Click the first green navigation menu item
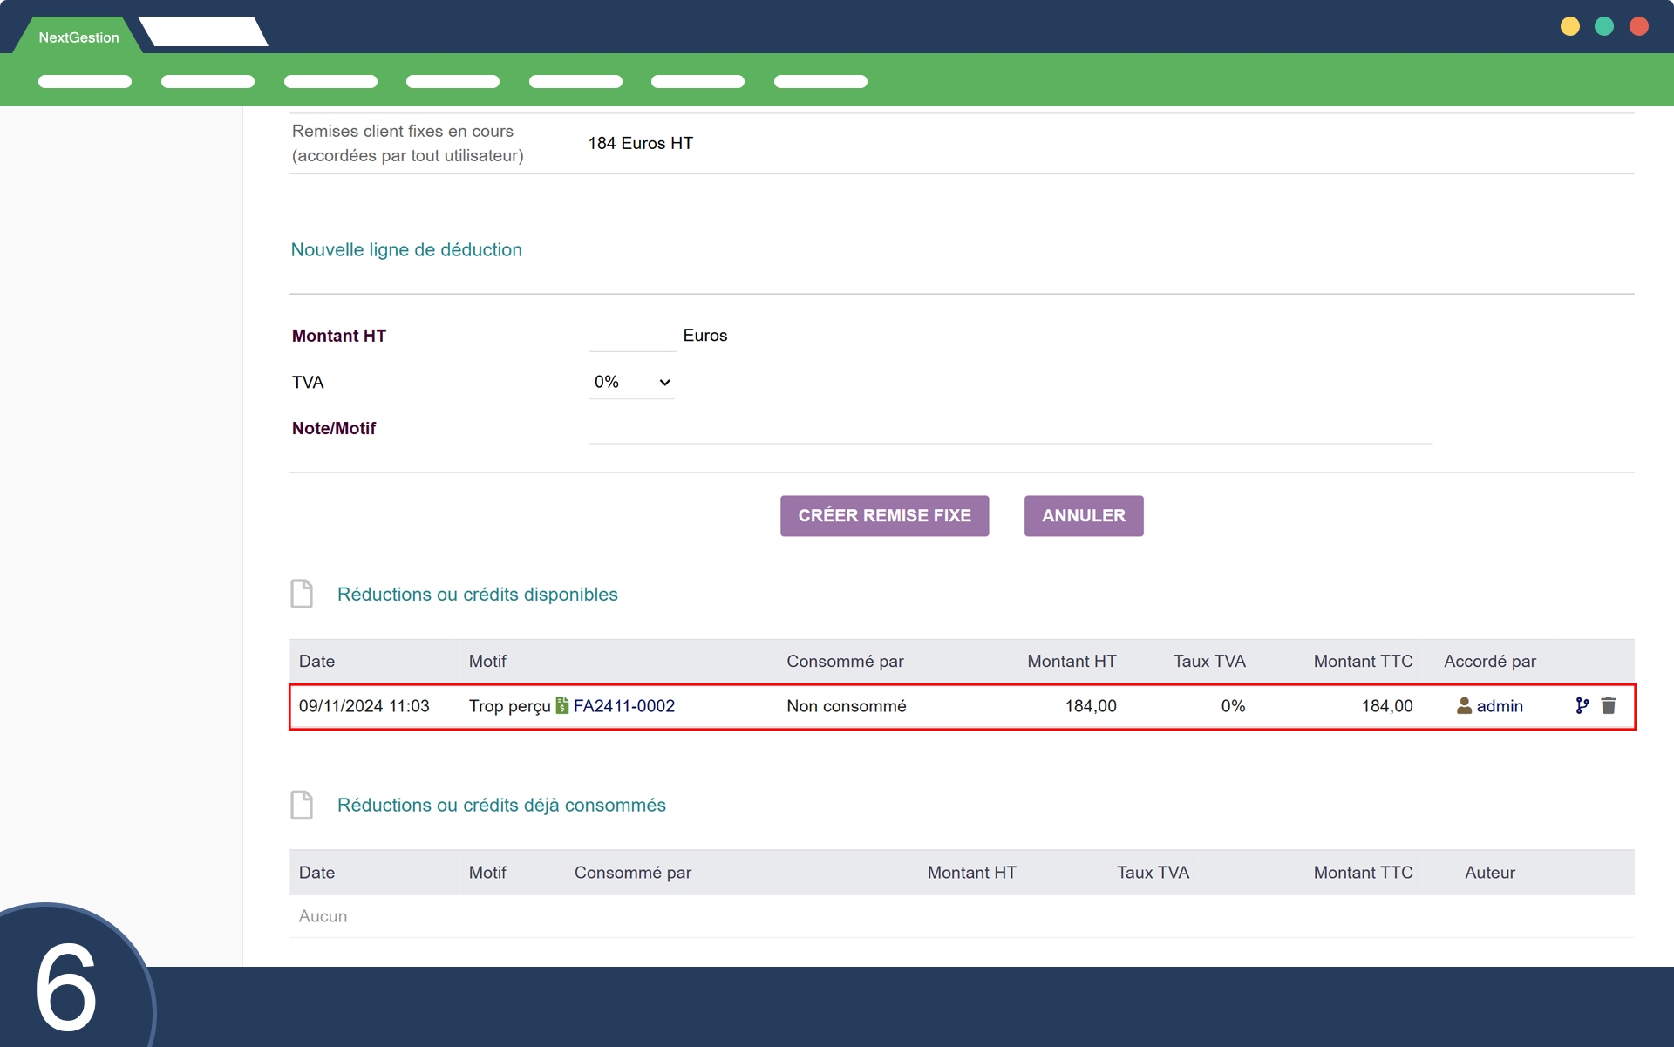 tap(85, 81)
